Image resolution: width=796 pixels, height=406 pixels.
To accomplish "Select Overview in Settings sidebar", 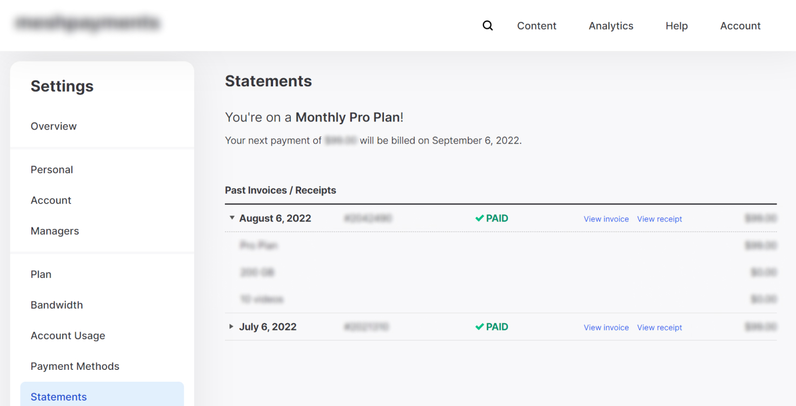I will pyautogui.click(x=54, y=126).
